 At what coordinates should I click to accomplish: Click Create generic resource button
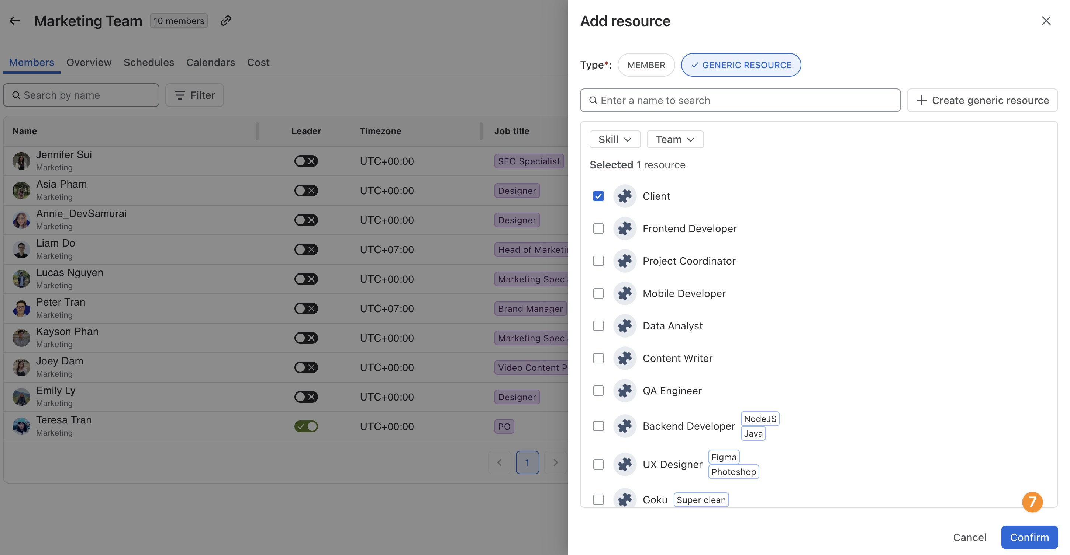pyautogui.click(x=982, y=100)
